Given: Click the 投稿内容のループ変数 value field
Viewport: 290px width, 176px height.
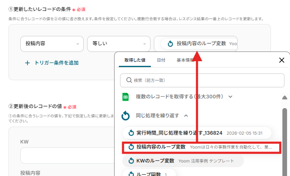Looking at the screenshot, I should pyautogui.click(x=196, y=44).
